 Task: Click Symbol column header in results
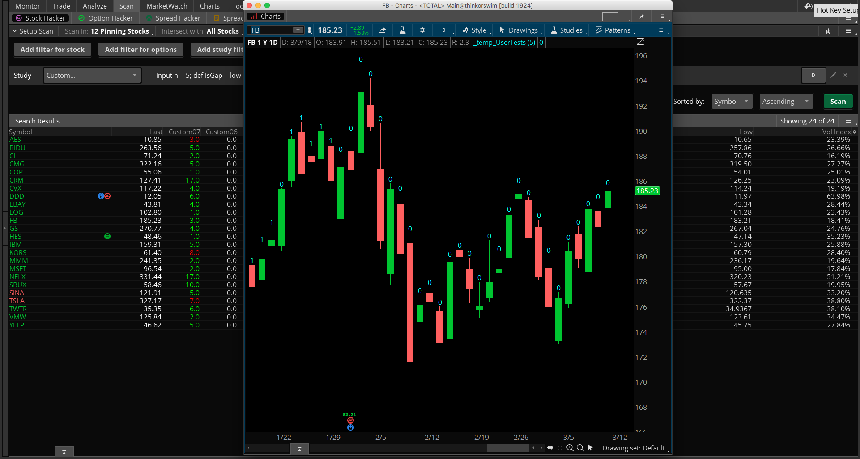tap(21, 132)
